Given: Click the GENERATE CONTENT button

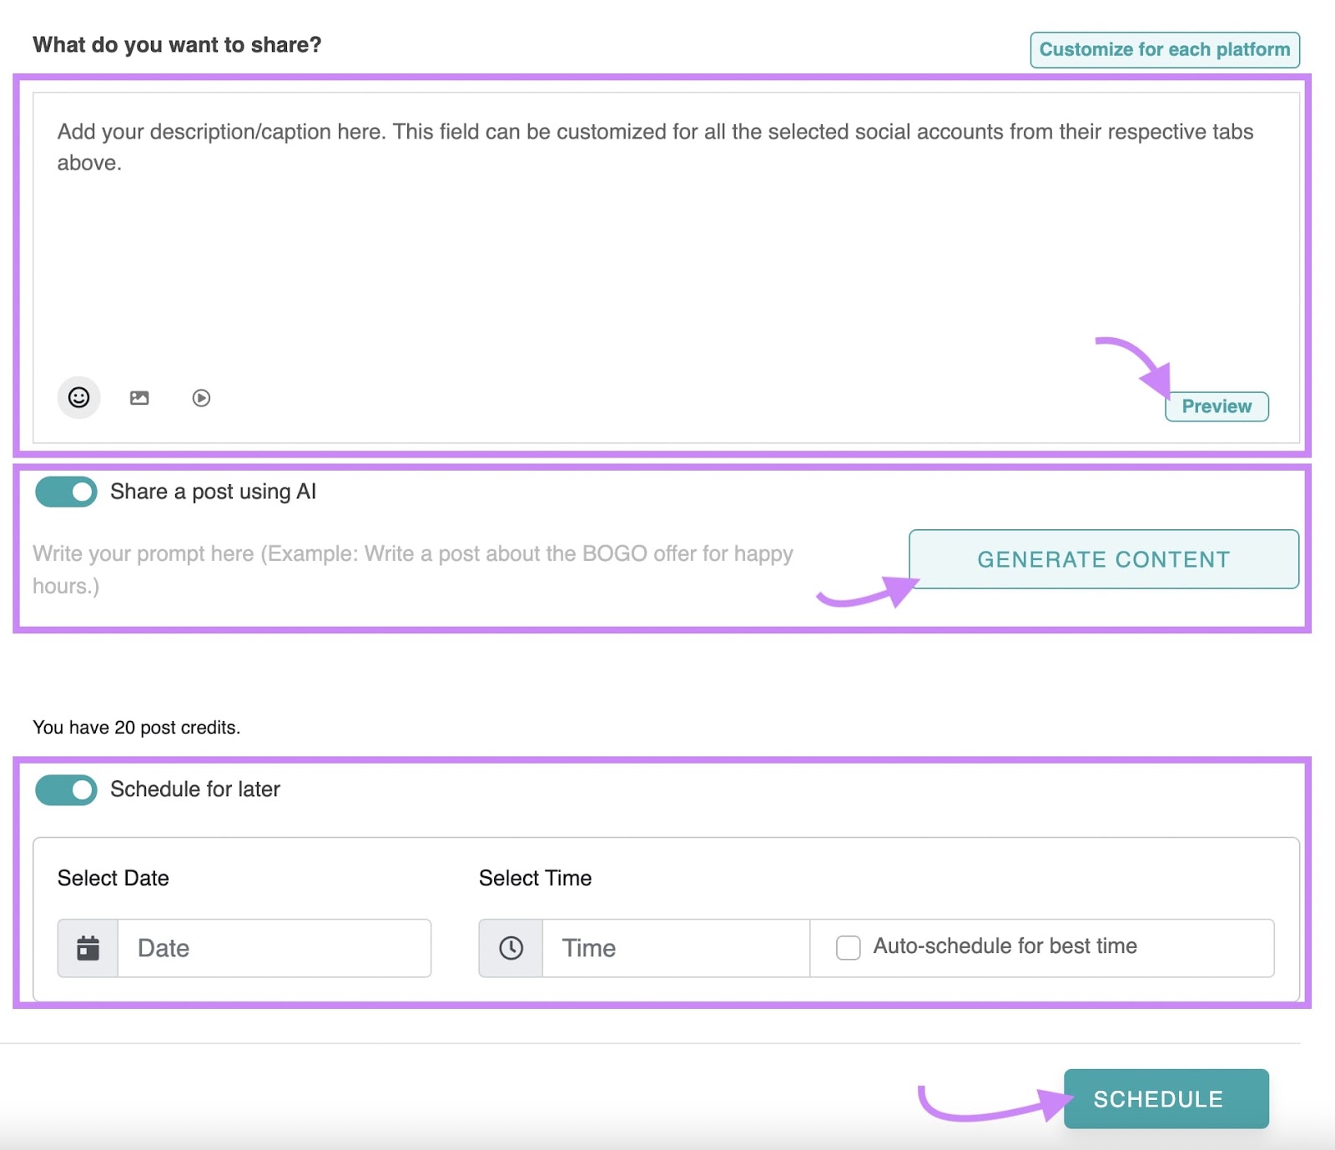Looking at the screenshot, I should pos(1104,559).
